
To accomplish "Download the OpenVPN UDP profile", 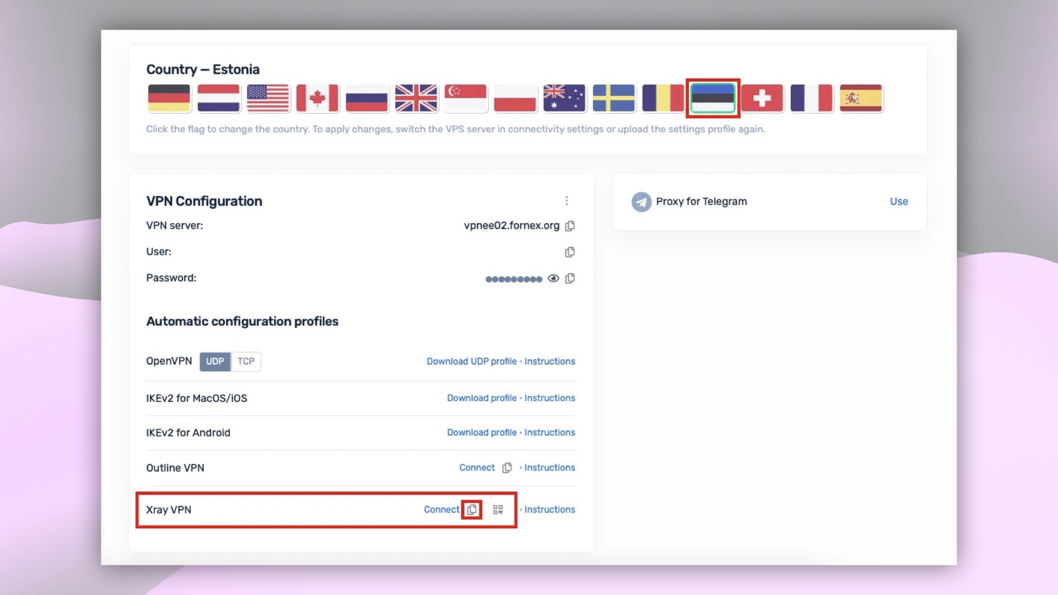I will point(471,361).
